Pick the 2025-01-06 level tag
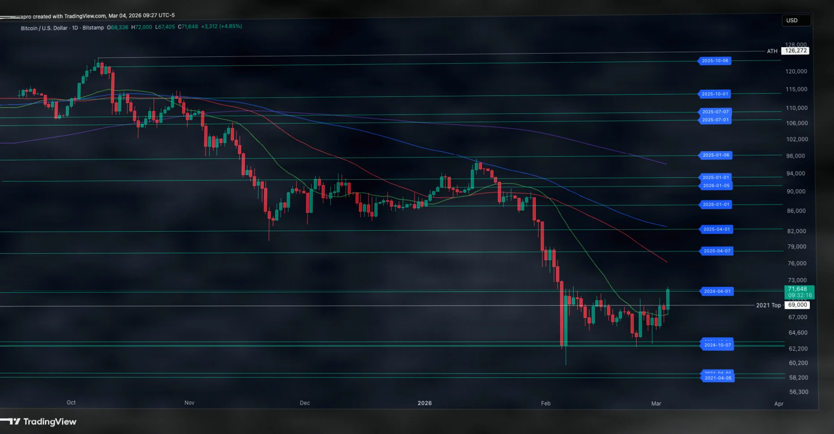834x434 pixels. (x=716, y=155)
